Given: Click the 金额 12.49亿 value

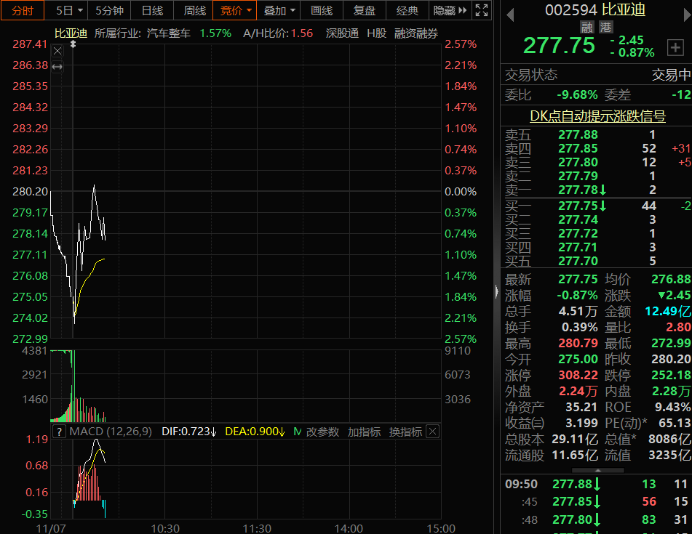Looking at the screenshot, I should point(668,312).
